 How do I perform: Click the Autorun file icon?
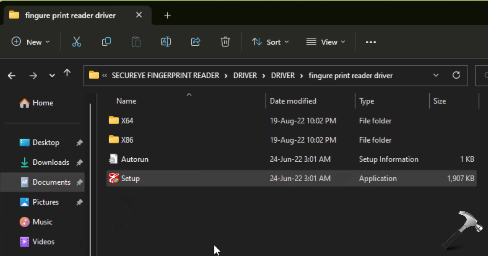pos(113,159)
